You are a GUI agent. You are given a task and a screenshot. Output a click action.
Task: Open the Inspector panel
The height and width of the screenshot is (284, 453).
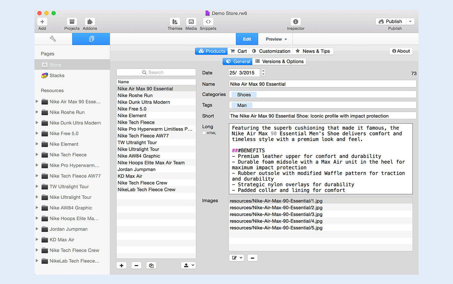295,22
